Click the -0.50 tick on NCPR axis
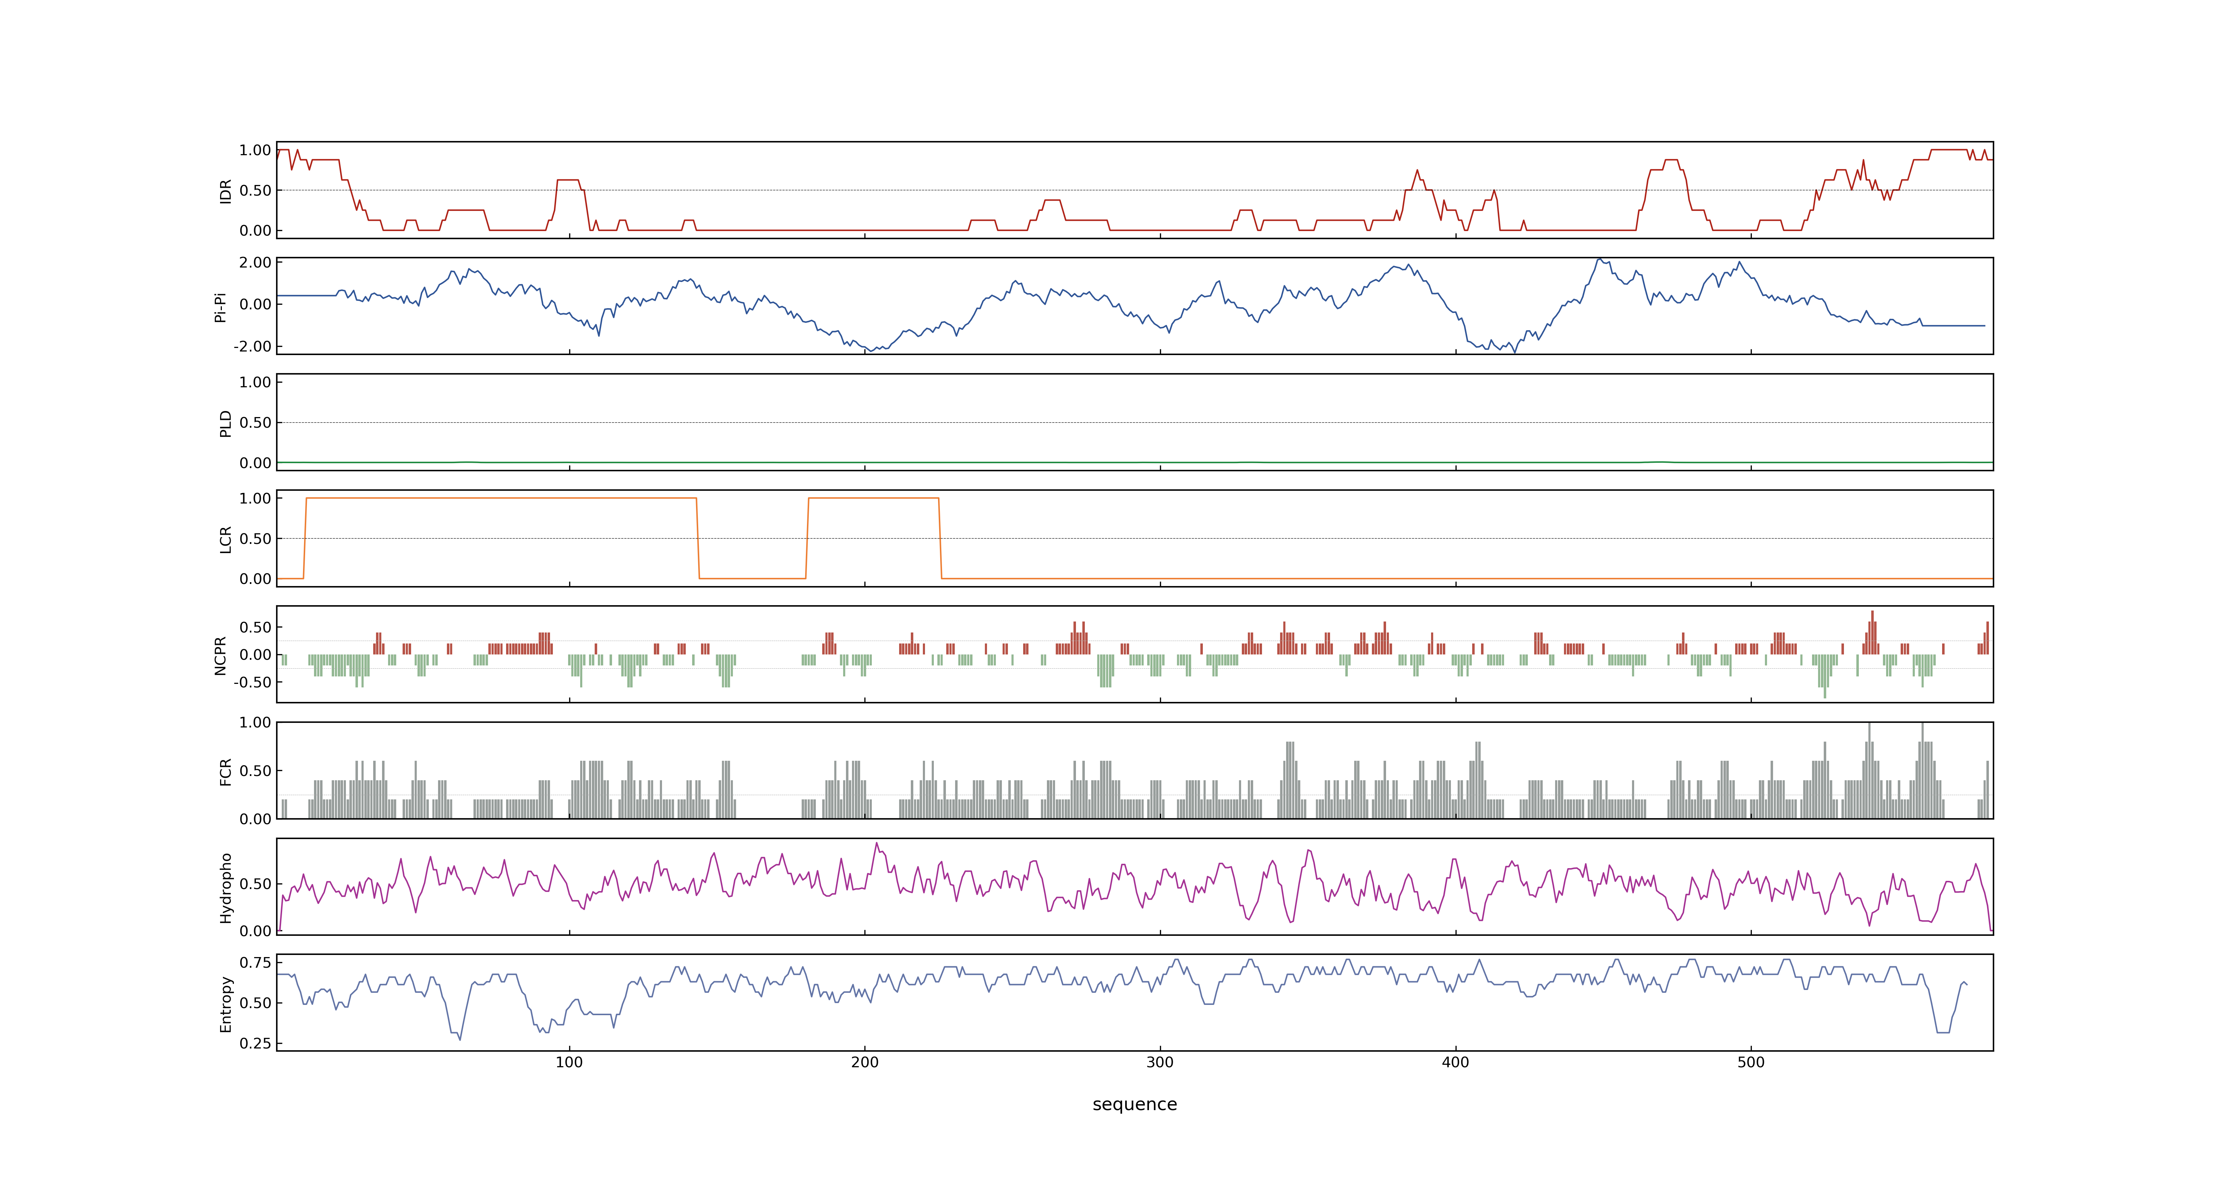 (x=253, y=682)
